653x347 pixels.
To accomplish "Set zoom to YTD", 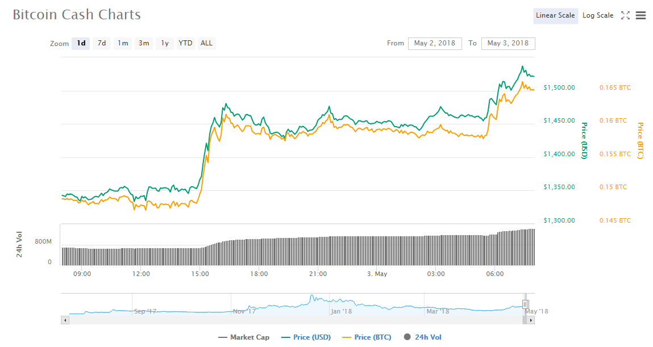I will 185,43.
